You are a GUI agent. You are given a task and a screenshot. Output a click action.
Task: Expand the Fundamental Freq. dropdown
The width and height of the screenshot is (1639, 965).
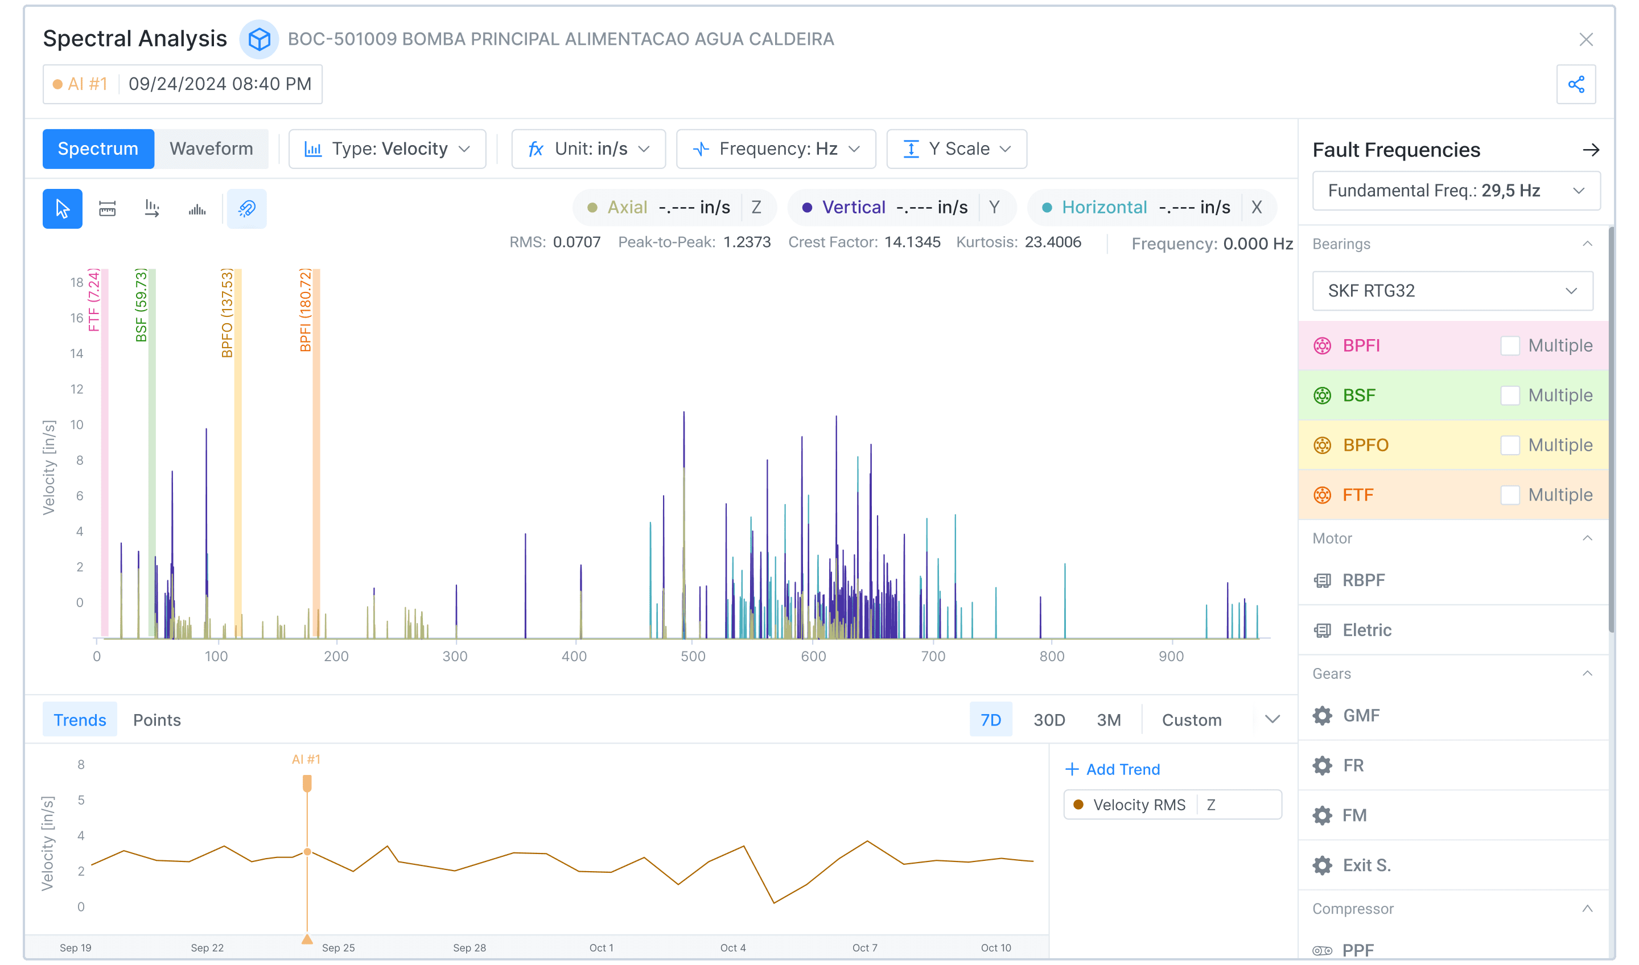(1456, 191)
